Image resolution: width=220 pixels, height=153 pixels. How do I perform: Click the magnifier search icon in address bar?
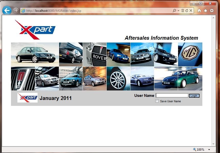click(174, 11)
